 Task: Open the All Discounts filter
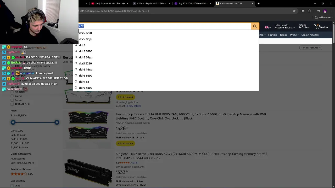pos(18,158)
